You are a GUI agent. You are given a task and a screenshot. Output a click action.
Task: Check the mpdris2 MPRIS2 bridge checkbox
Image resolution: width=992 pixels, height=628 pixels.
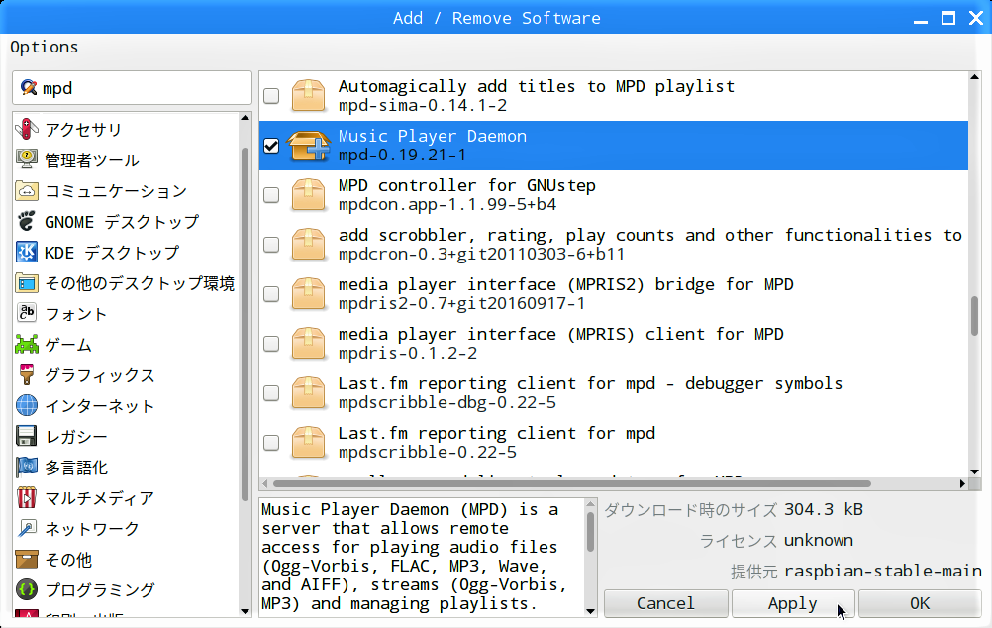click(271, 294)
